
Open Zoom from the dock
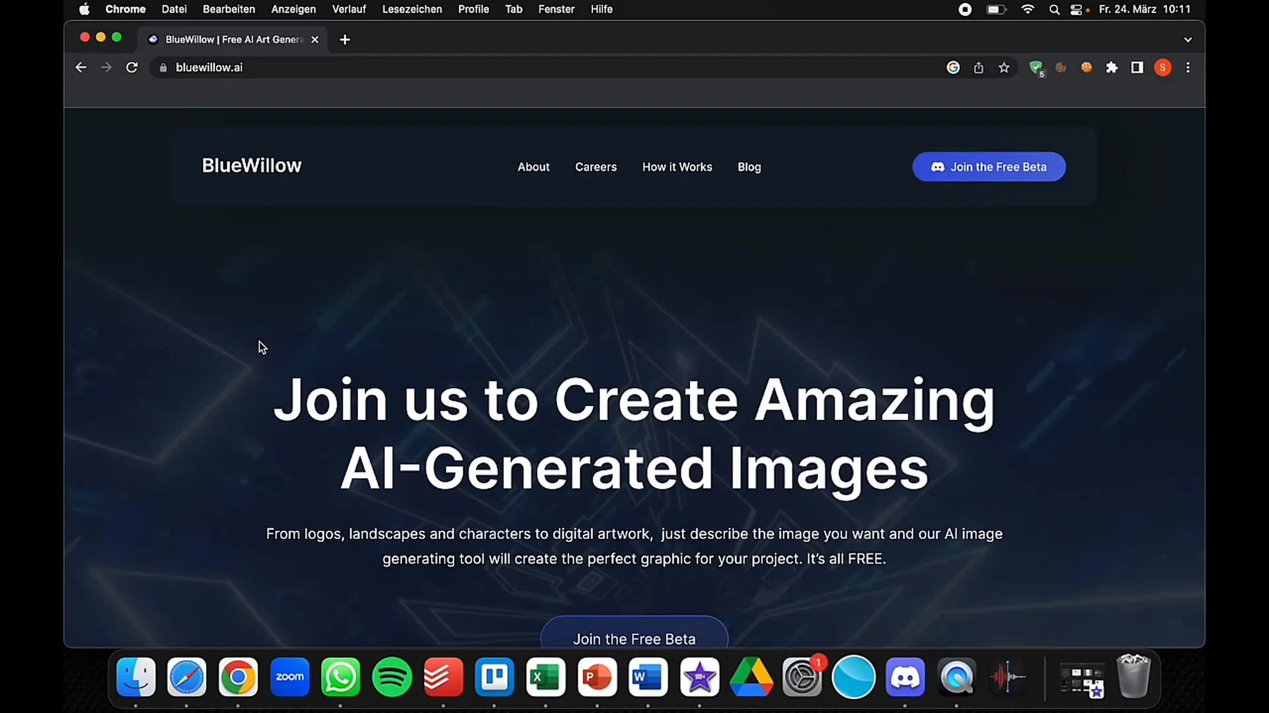pyautogui.click(x=289, y=677)
